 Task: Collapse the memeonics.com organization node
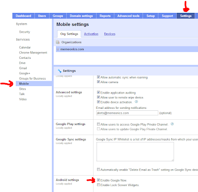[58, 49]
